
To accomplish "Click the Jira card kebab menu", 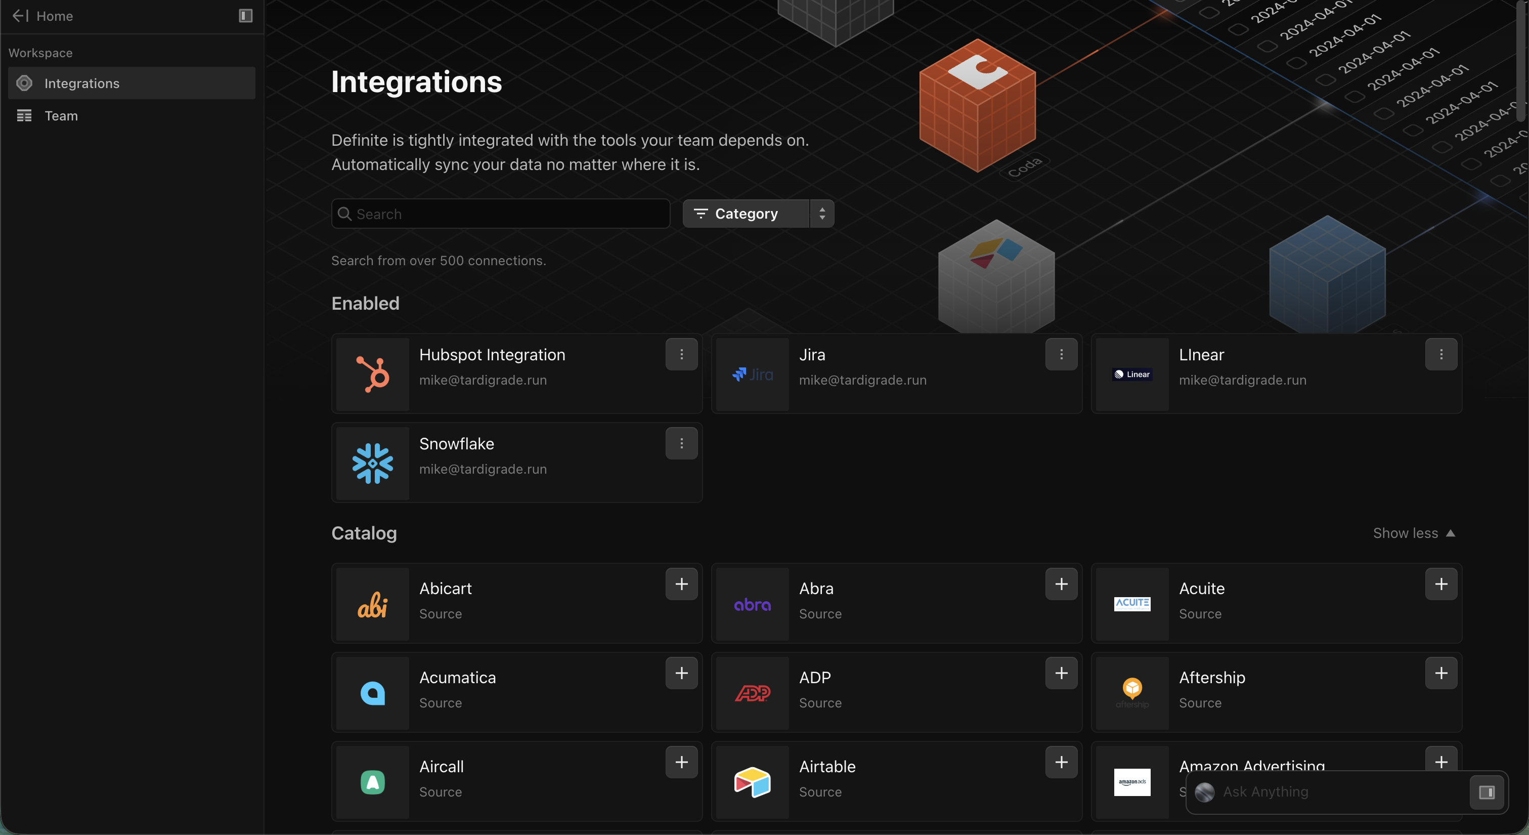I will 1061,355.
